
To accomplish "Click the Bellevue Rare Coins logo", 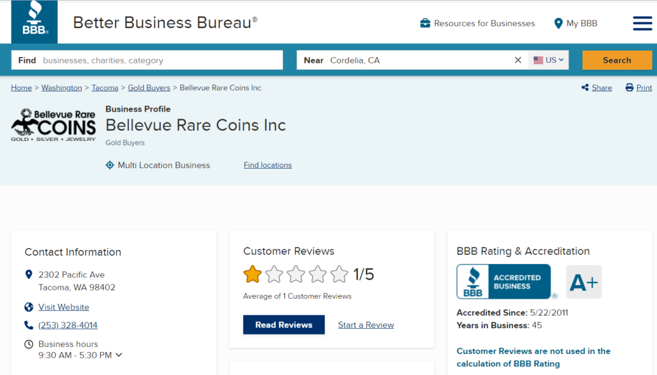I will pyautogui.click(x=53, y=125).
